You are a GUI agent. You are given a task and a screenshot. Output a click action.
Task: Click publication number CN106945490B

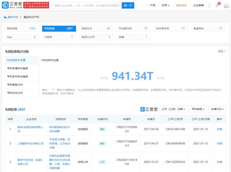pos(175,143)
